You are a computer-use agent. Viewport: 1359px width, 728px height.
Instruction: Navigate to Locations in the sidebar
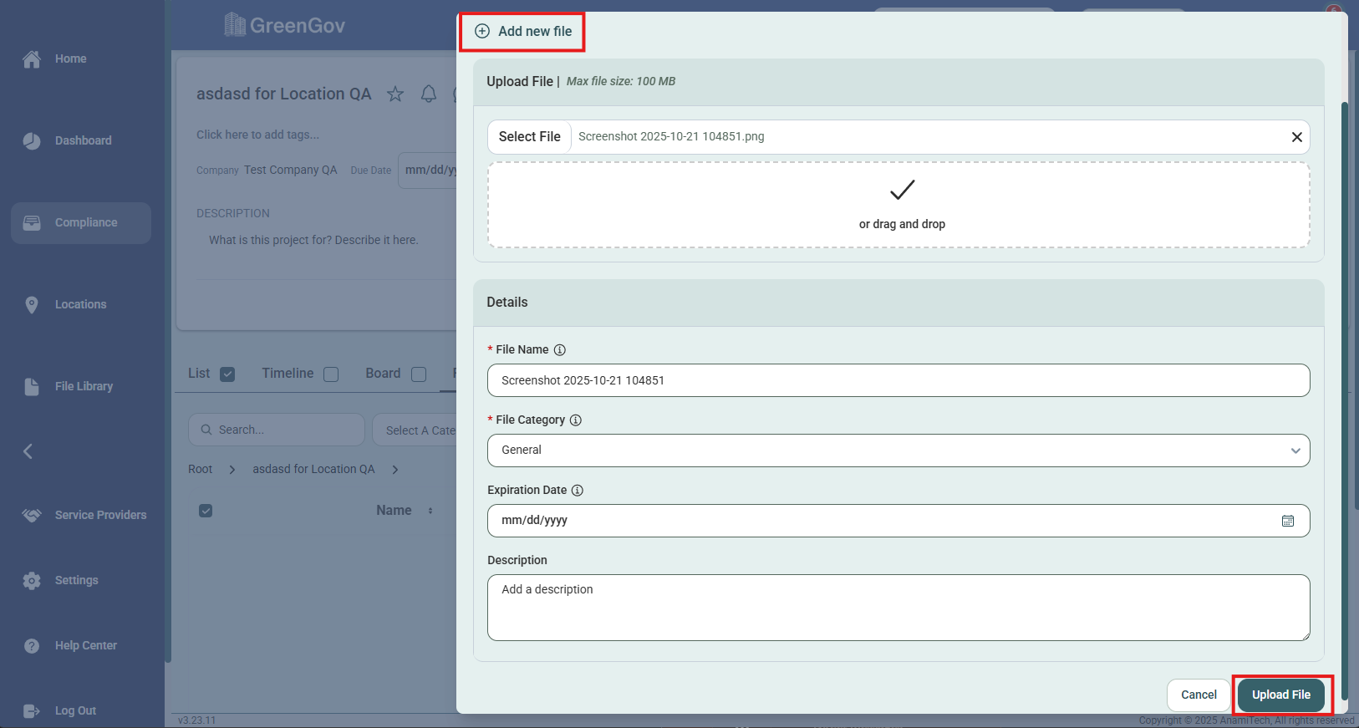(x=80, y=304)
